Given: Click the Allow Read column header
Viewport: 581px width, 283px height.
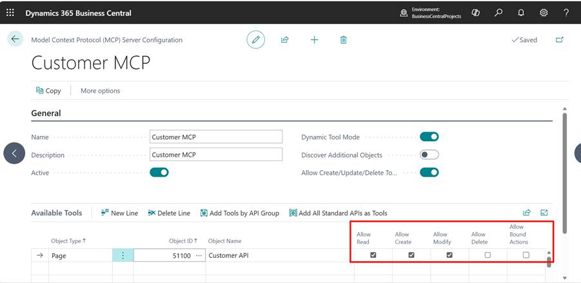Looking at the screenshot, I should point(364,238).
